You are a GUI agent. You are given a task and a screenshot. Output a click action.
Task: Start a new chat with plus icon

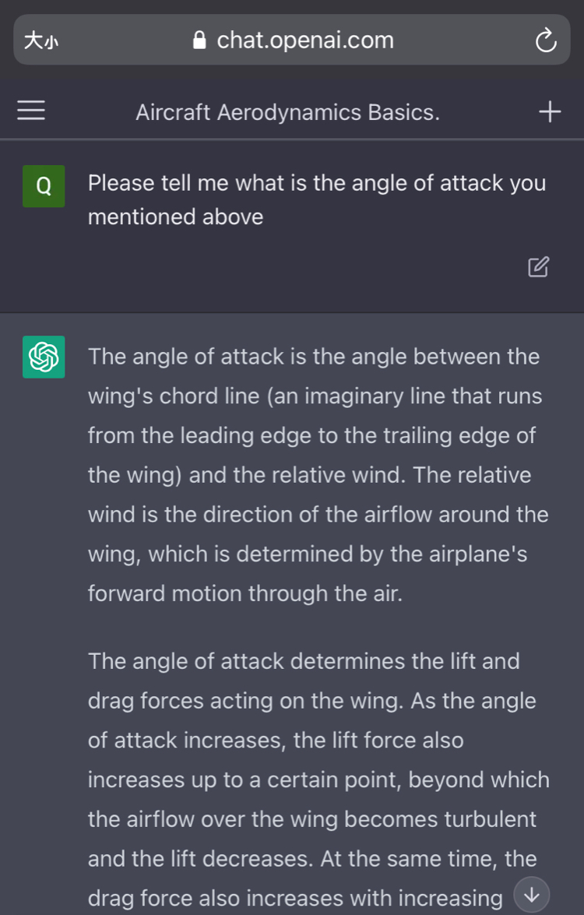550,111
